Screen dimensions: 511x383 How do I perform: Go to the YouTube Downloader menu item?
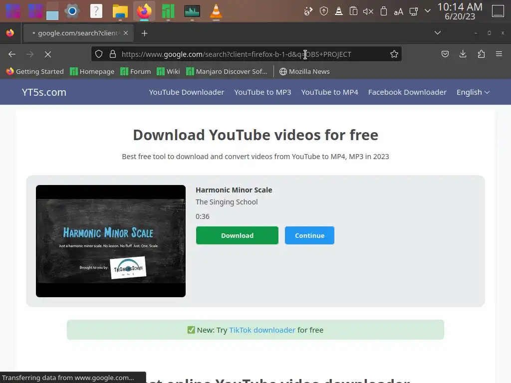tap(187, 92)
